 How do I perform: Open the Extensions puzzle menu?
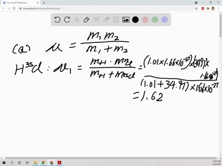pos(208,8)
